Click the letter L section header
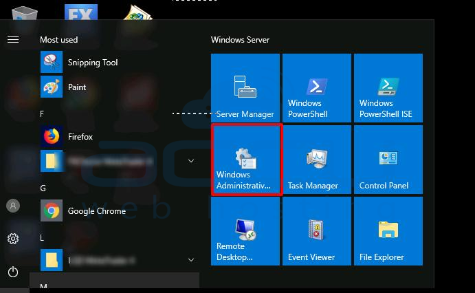 (42, 238)
